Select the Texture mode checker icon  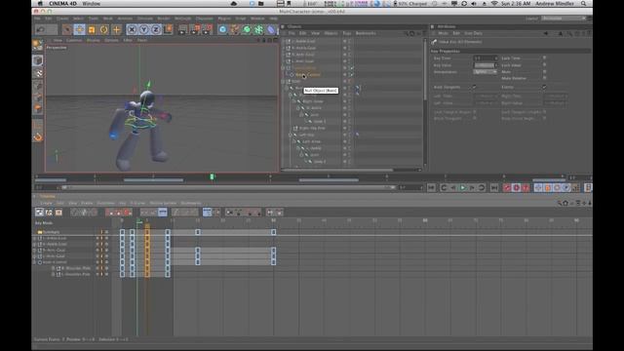[x=39, y=73]
